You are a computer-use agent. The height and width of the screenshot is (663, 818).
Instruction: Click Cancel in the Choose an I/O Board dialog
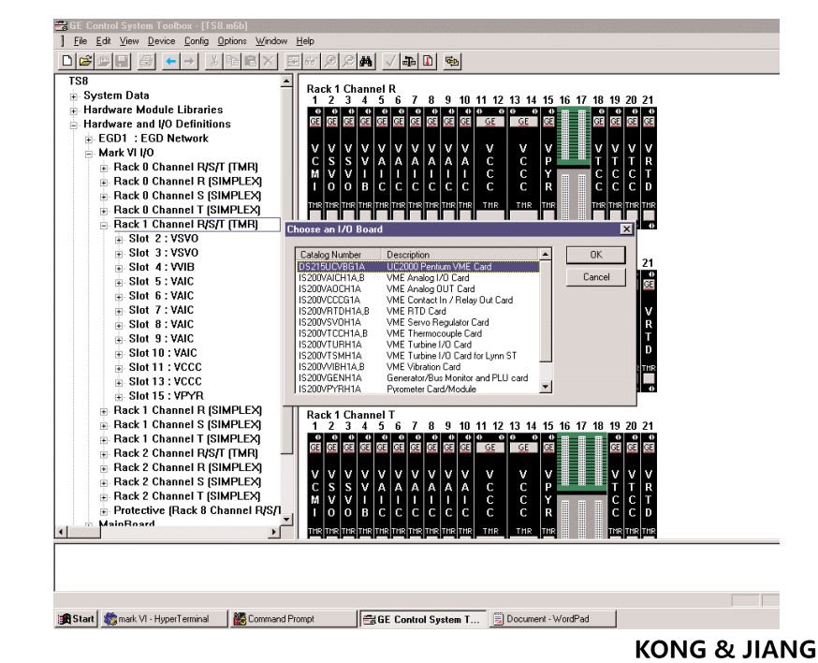[596, 276]
